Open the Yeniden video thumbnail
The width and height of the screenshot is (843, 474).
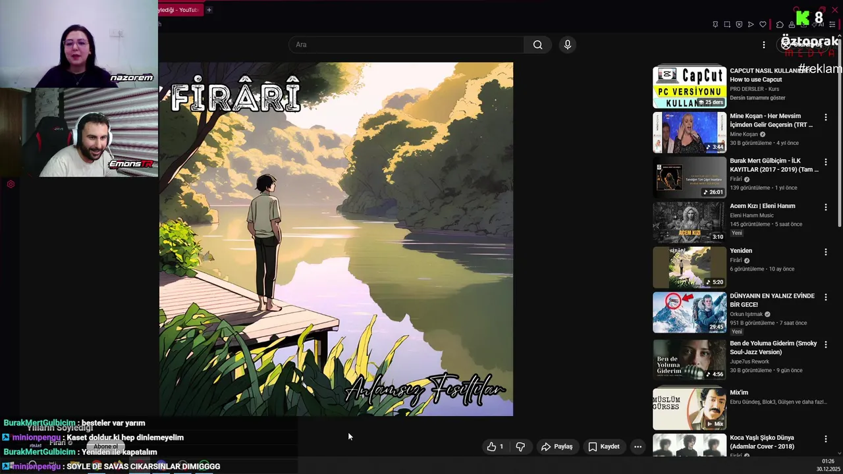(x=690, y=267)
